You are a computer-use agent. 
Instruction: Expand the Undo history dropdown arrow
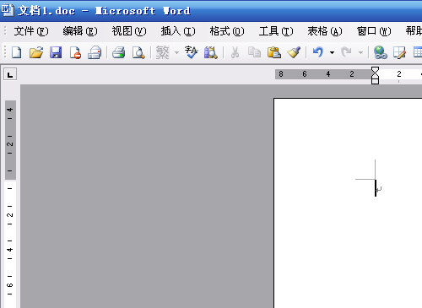pos(333,52)
